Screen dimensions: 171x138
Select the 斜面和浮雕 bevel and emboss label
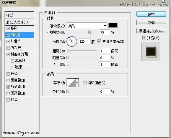click(19, 54)
